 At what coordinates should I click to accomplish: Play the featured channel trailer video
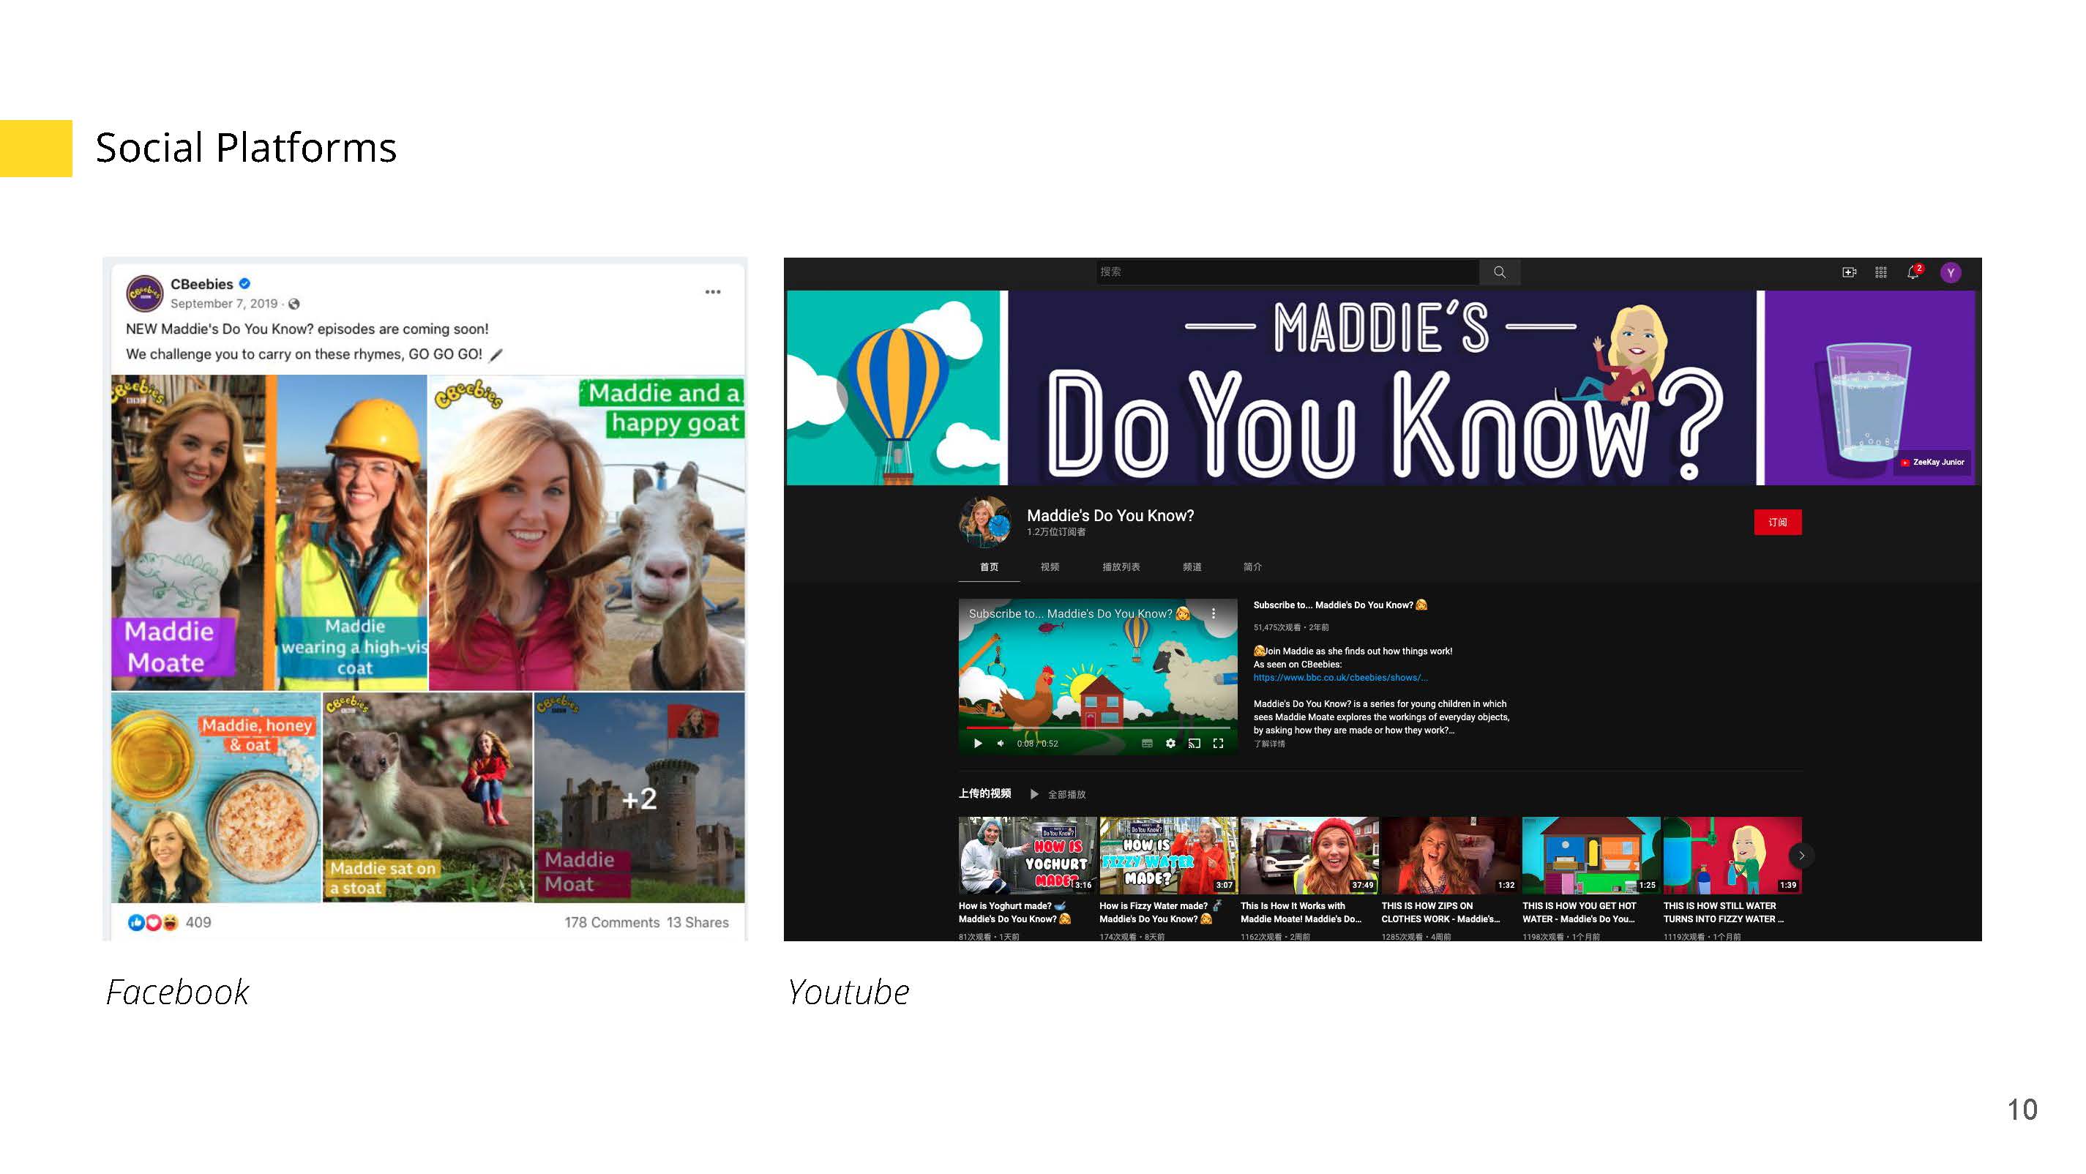click(977, 743)
